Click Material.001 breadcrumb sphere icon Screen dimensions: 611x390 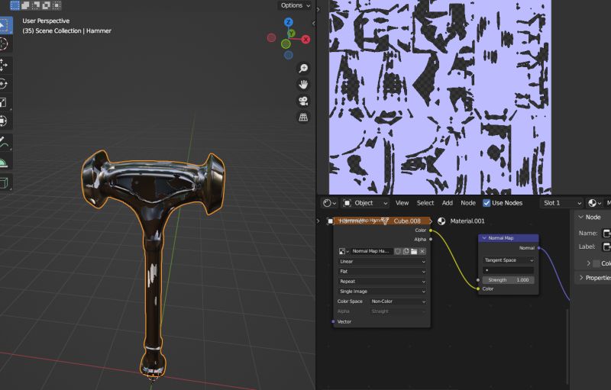coord(441,221)
